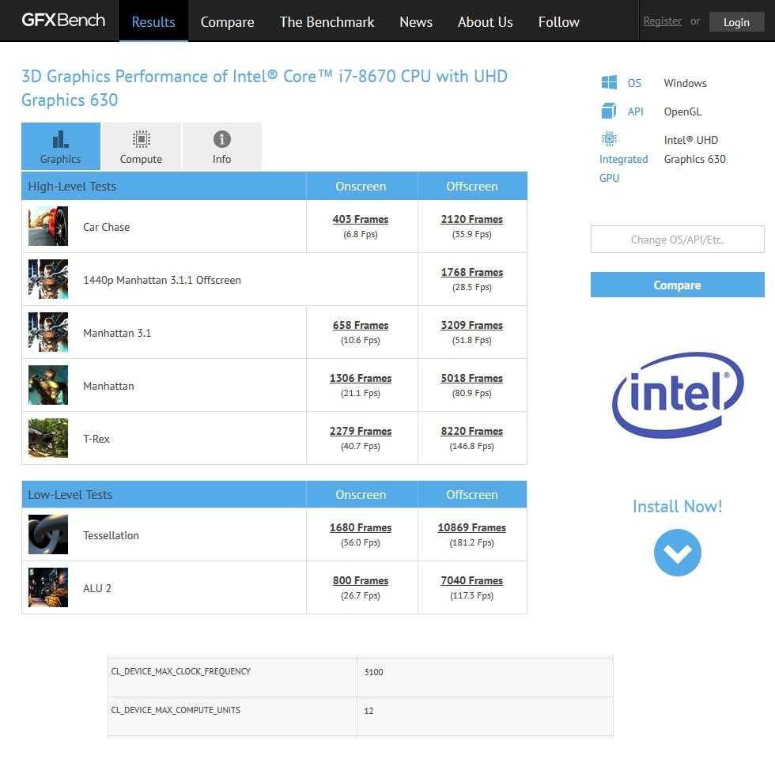Open Manhattan 3.1 offscreen 3209 Frames
This screenshot has height=759, width=775.
coord(472,325)
